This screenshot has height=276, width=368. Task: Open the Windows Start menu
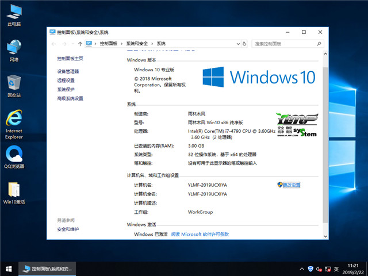click(x=9, y=269)
